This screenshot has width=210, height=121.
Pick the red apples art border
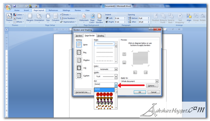[104, 94]
